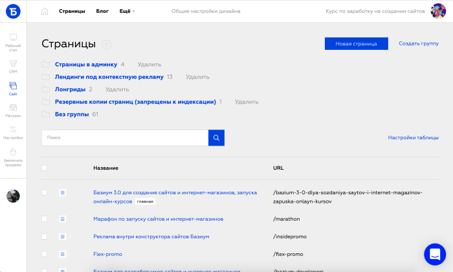Open the chat support widget
Image resolution: width=453 pixels, height=272 pixels.
[x=435, y=255]
